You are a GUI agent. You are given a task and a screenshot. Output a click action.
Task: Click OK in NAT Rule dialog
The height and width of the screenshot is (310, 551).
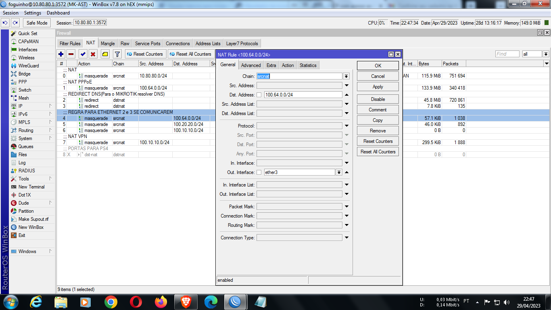[378, 66]
